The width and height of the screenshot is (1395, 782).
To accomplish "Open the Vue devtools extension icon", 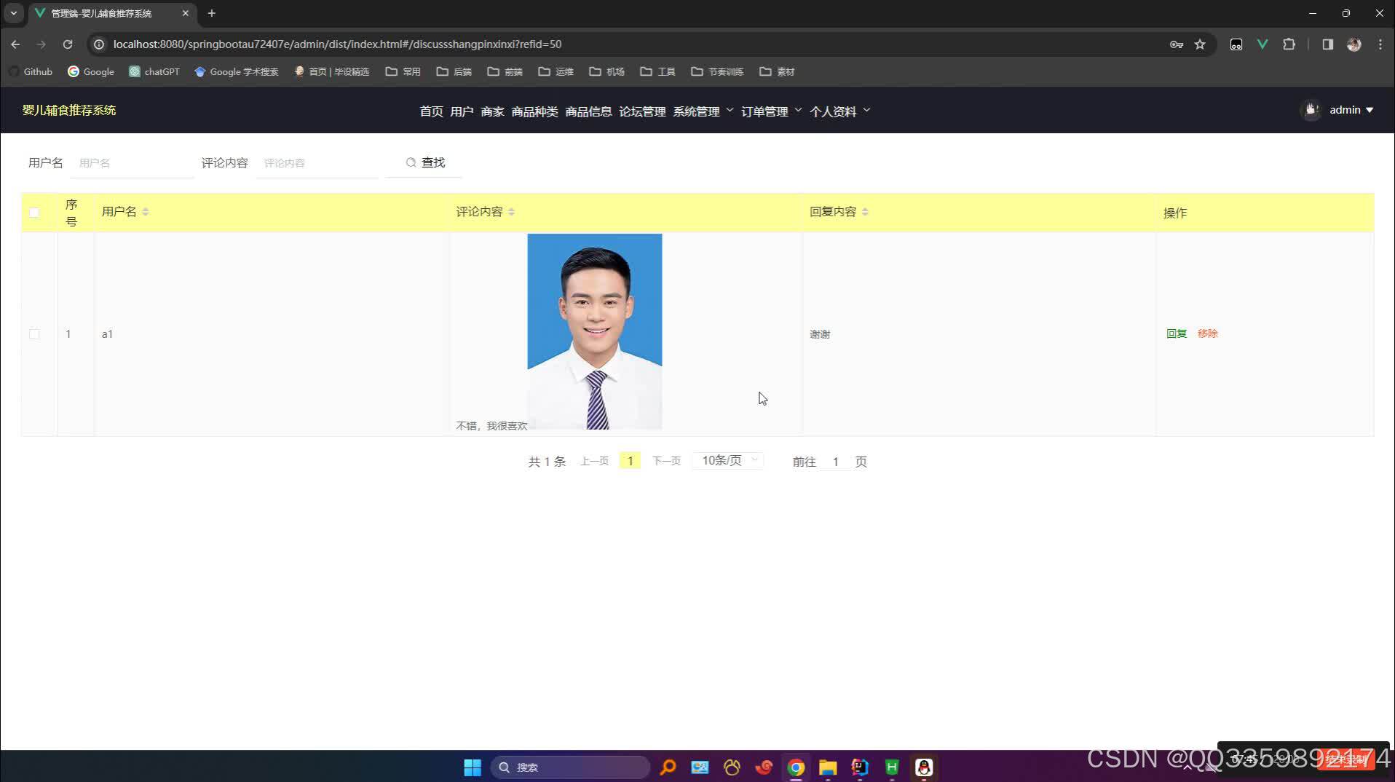I will coord(1262,44).
